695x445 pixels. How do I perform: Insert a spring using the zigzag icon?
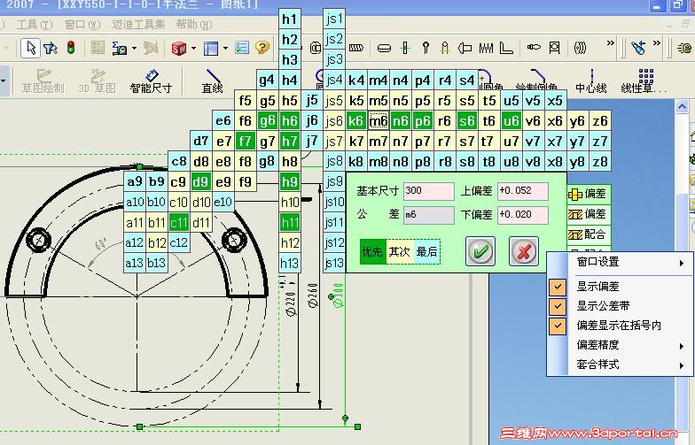pos(486,48)
